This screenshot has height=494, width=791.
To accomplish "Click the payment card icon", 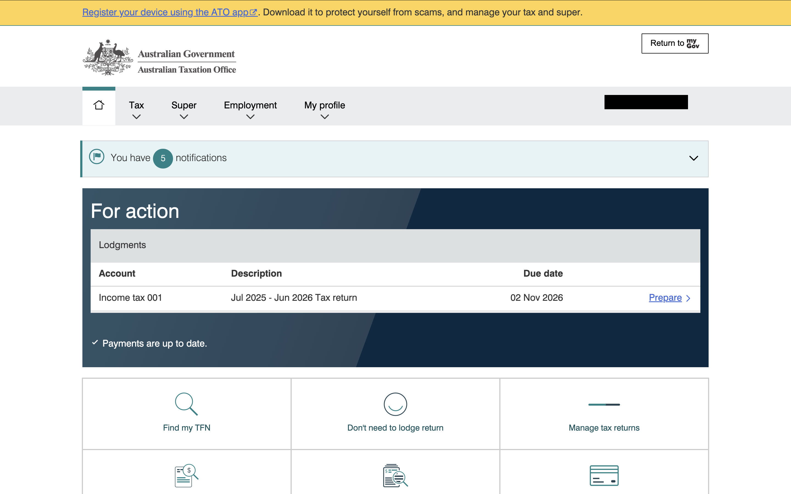I will point(604,475).
